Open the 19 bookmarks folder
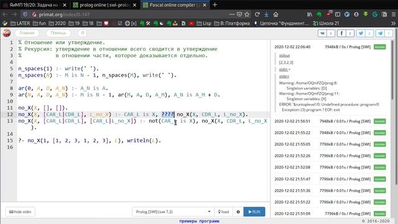Viewport: 398px width, 224px height. click(x=74, y=24)
